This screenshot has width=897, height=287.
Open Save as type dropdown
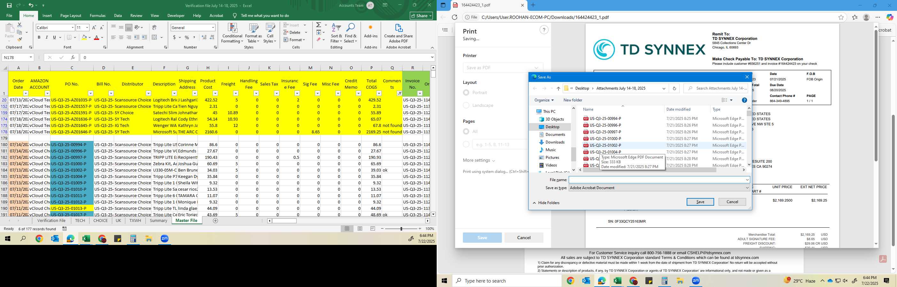[659, 188]
